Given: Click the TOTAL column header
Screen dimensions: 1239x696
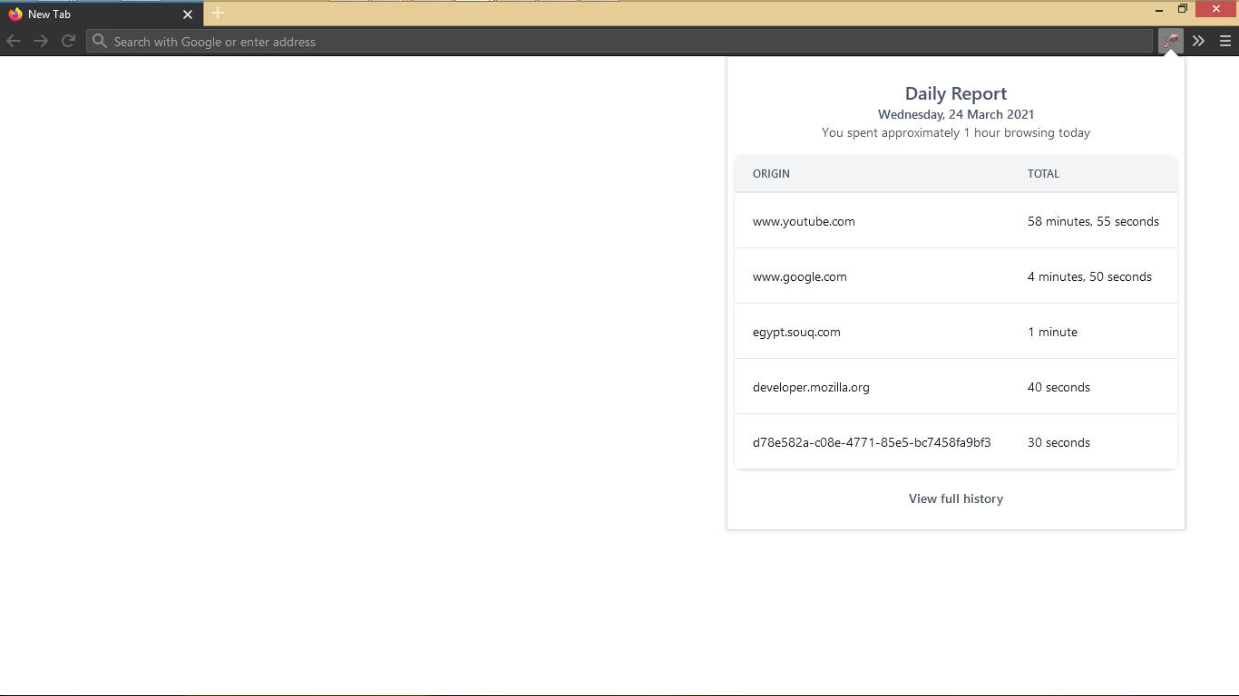Looking at the screenshot, I should point(1043,174).
